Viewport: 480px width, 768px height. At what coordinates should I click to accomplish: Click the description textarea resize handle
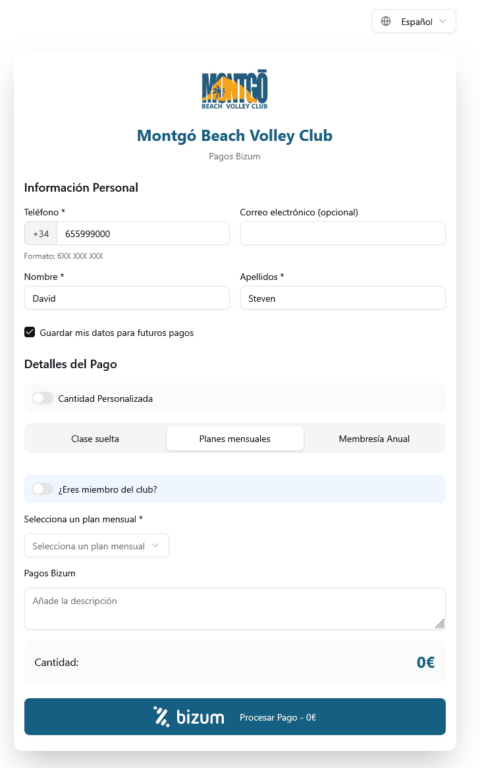pos(439,623)
